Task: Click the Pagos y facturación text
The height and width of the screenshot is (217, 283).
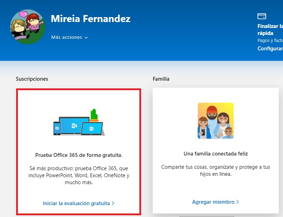Action: (x=270, y=41)
